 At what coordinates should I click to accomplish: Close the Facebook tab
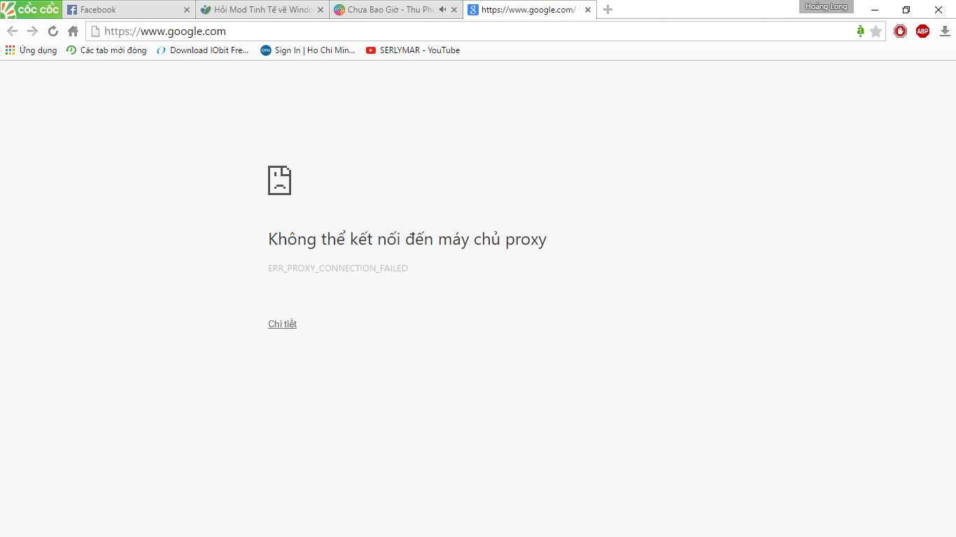[x=186, y=10]
